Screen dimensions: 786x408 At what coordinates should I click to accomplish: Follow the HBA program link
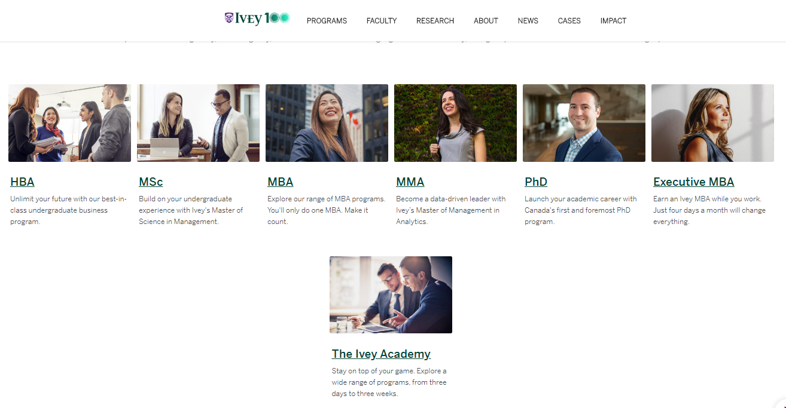pyautogui.click(x=22, y=182)
